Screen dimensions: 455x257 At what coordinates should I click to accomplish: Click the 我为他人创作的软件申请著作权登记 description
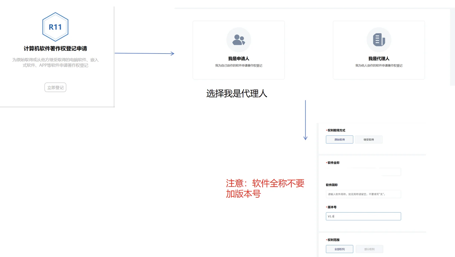click(379, 65)
